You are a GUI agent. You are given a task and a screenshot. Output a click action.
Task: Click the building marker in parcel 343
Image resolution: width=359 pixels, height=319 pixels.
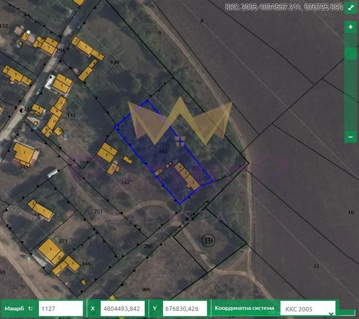pyautogui.click(x=23, y=154)
